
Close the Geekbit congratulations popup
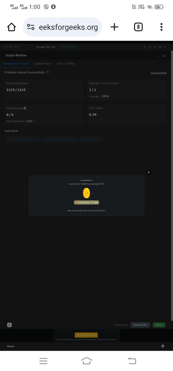pos(149,172)
